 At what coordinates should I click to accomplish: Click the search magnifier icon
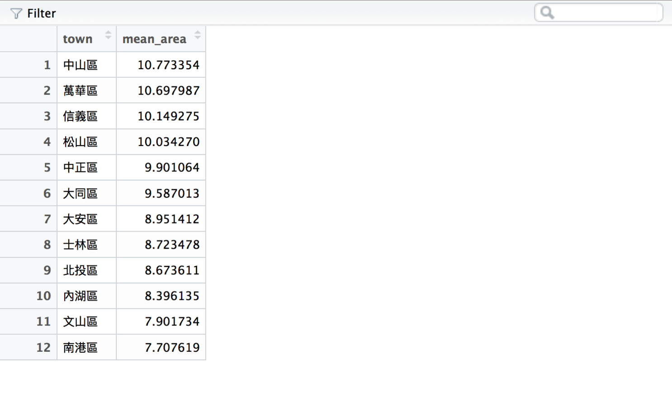tap(547, 13)
